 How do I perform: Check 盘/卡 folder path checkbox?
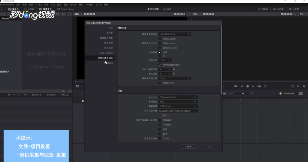coord(160,134)
